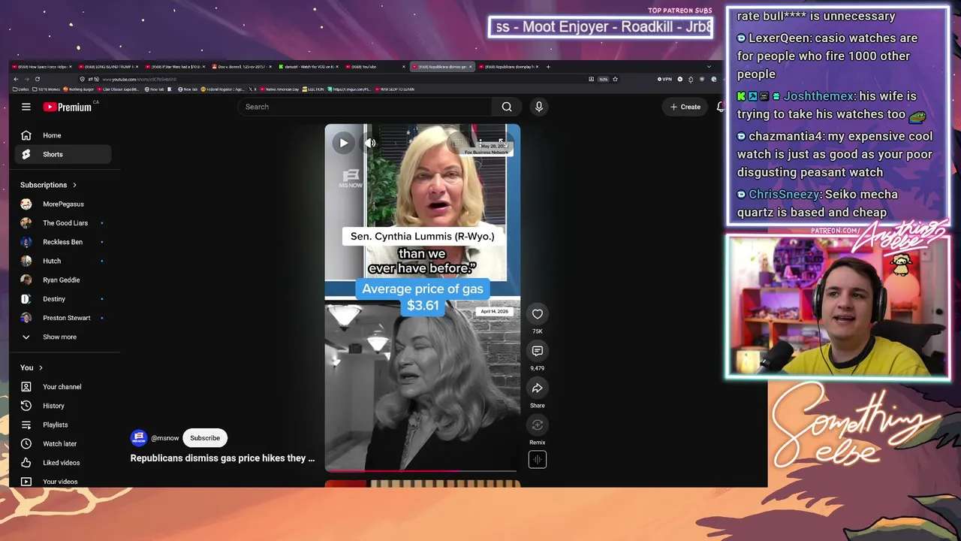Open Playlists in the sidebar
Image resolution: width=961 pixels, height=541 pixels.
[x=63, y=425]
